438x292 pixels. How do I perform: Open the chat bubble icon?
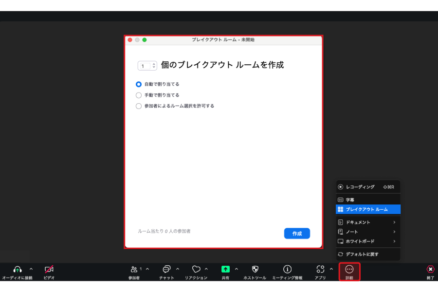tap(166, 269)
